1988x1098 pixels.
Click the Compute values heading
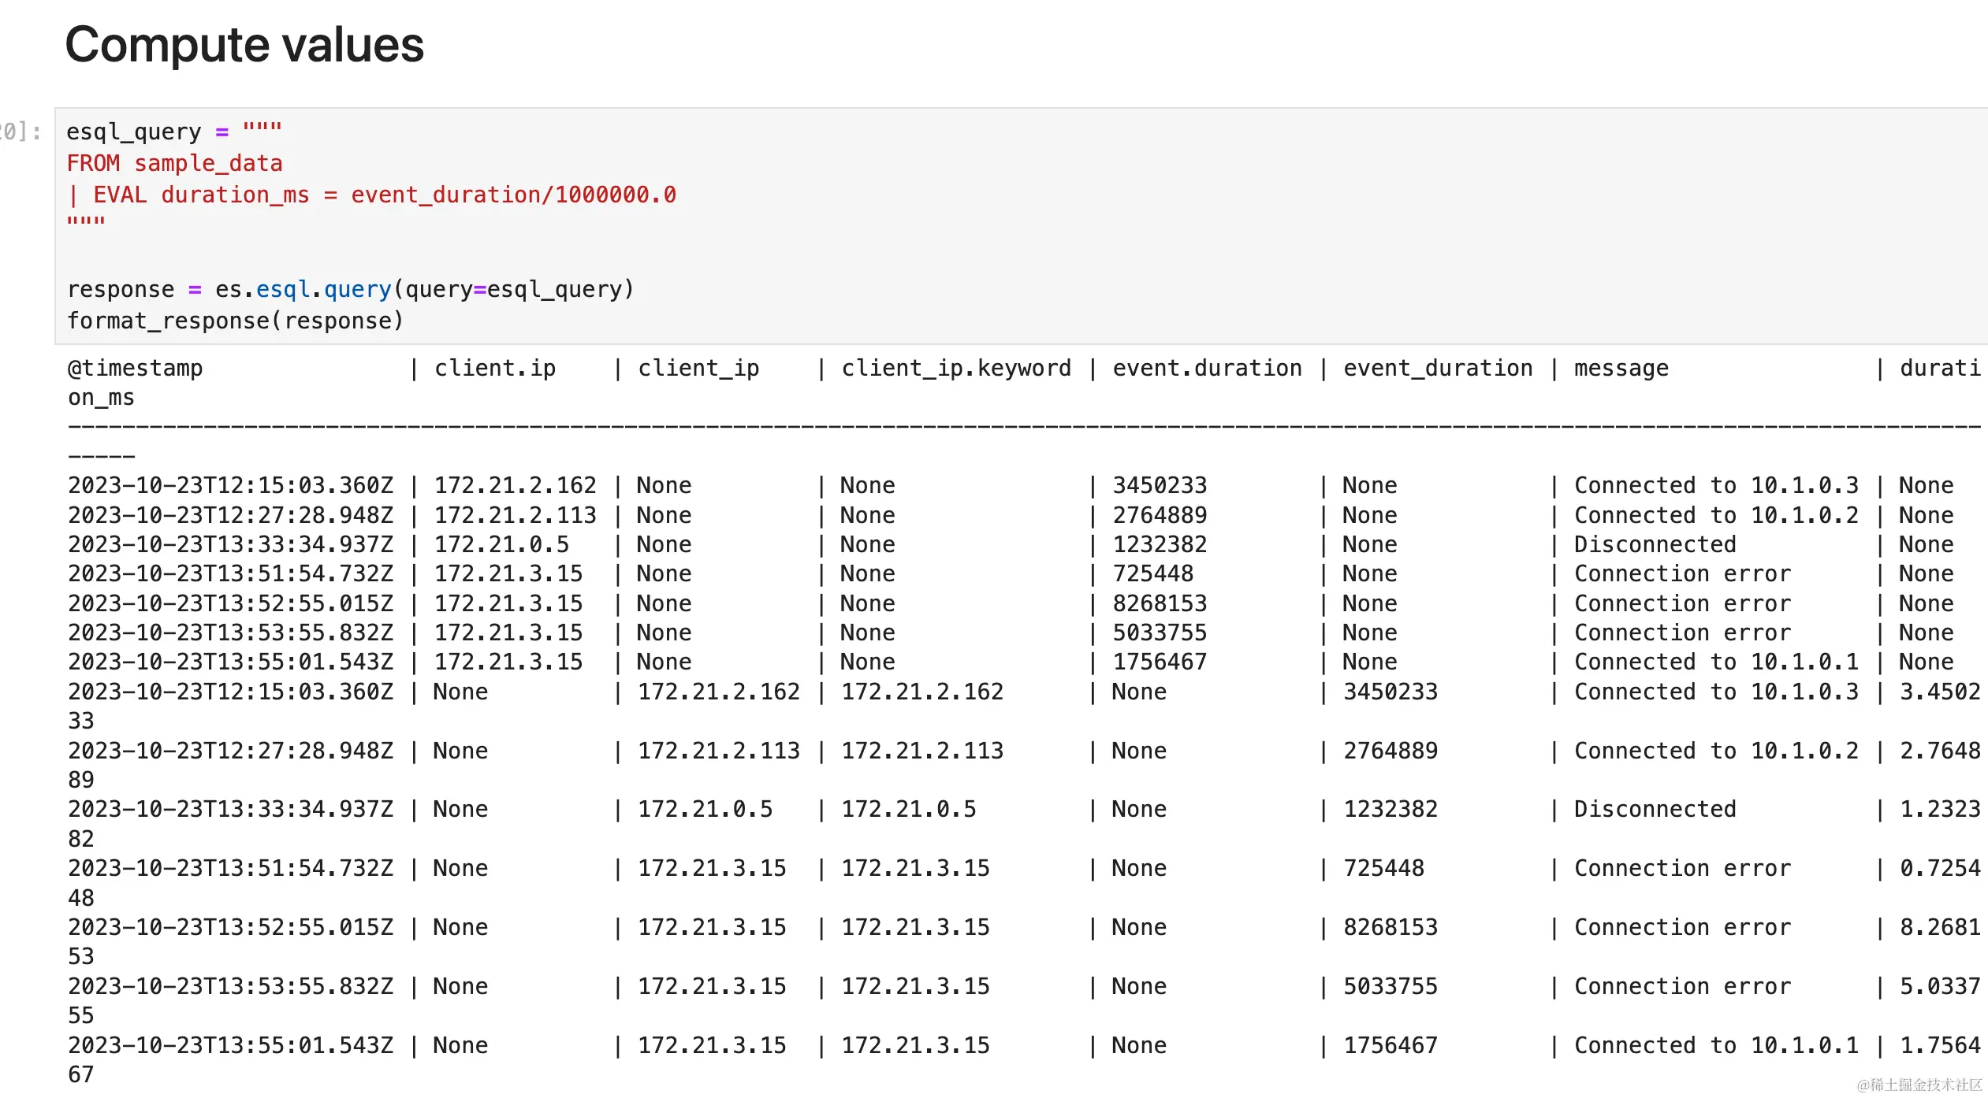[244, 45]
